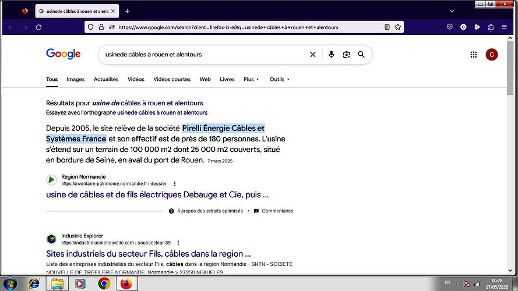Open the Industrie Explorer result options menu
Screen dimensions: 518x291
(178, 243)
